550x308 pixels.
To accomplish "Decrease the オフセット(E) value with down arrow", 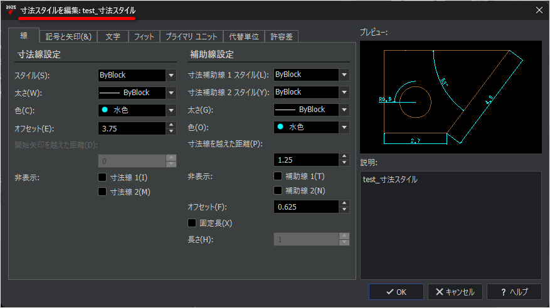I will point(171,131).
